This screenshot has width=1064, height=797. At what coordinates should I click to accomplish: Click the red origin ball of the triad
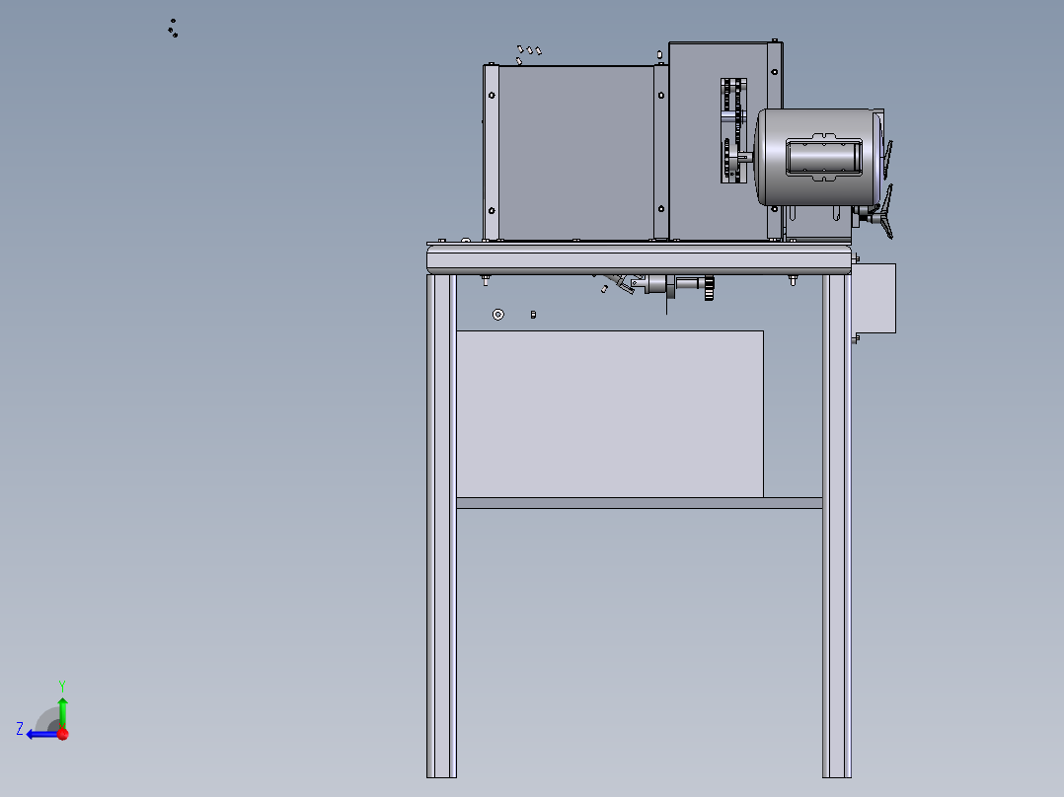63,734
